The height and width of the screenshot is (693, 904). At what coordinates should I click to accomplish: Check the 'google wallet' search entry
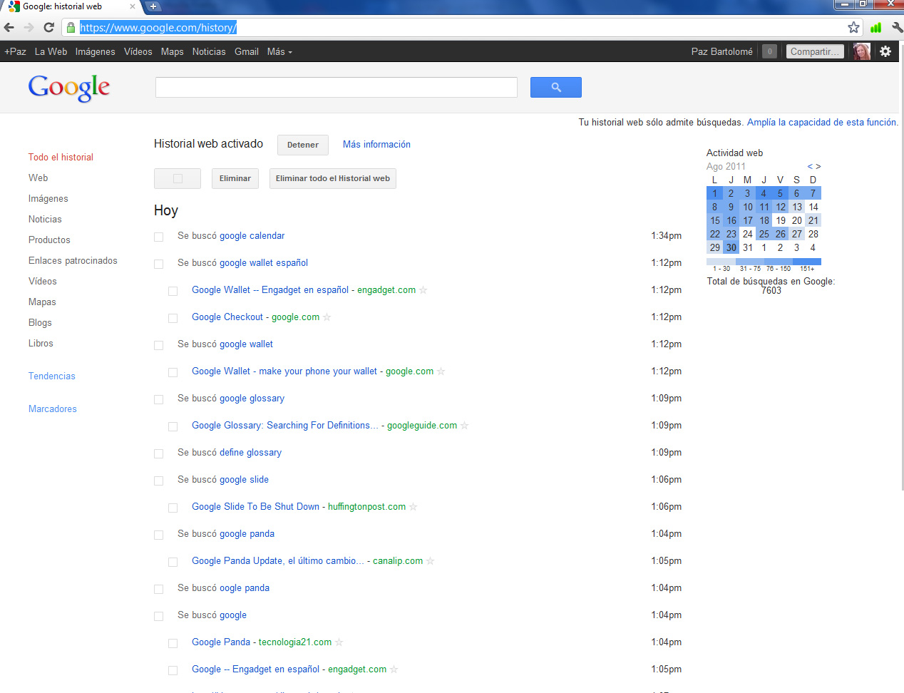point(159,345)
